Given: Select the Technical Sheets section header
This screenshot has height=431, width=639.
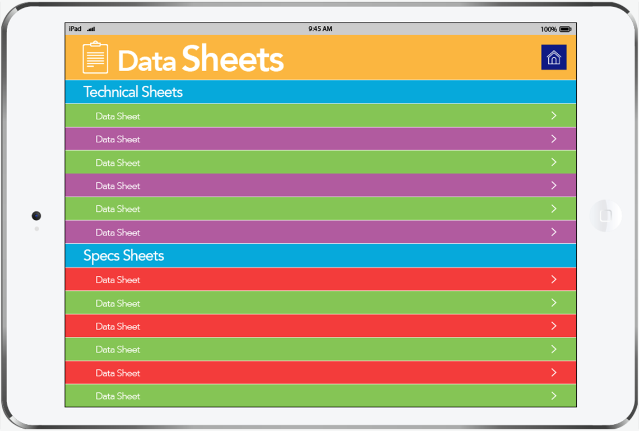Looking at the screenshot, I should [x=321, y=92].
